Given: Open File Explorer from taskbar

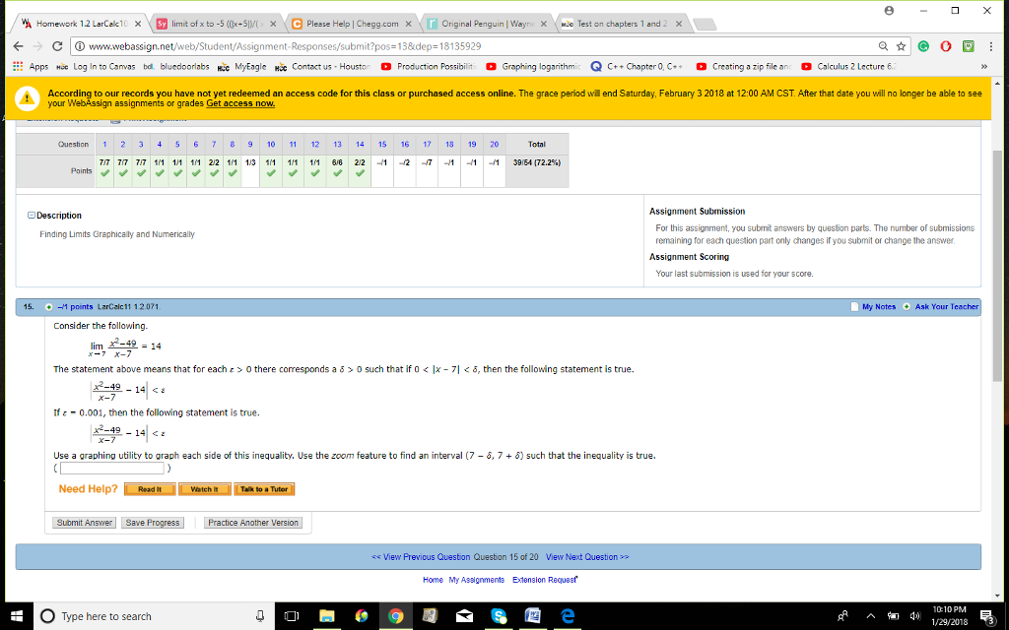Looking at the screenshot, I should (327, 616).
